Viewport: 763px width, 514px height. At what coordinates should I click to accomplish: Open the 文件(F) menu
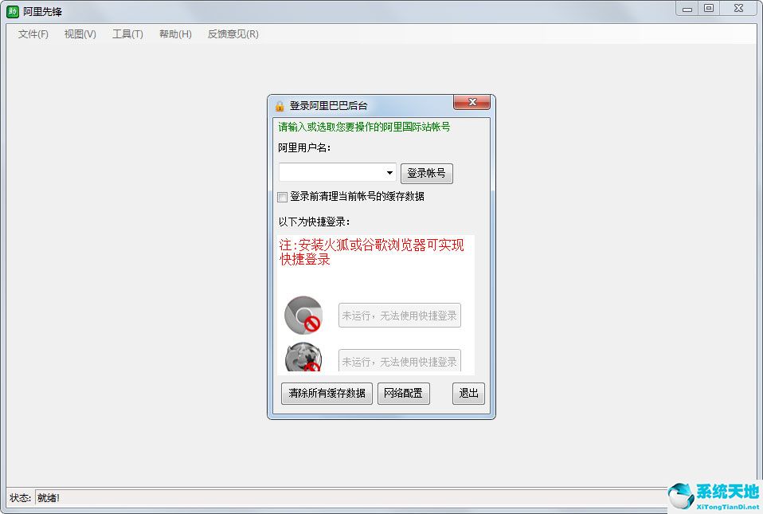point(33,34)
